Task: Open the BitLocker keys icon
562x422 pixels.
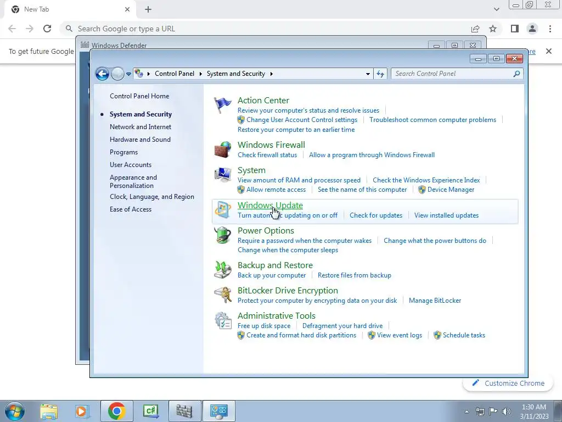Action: 223,295
